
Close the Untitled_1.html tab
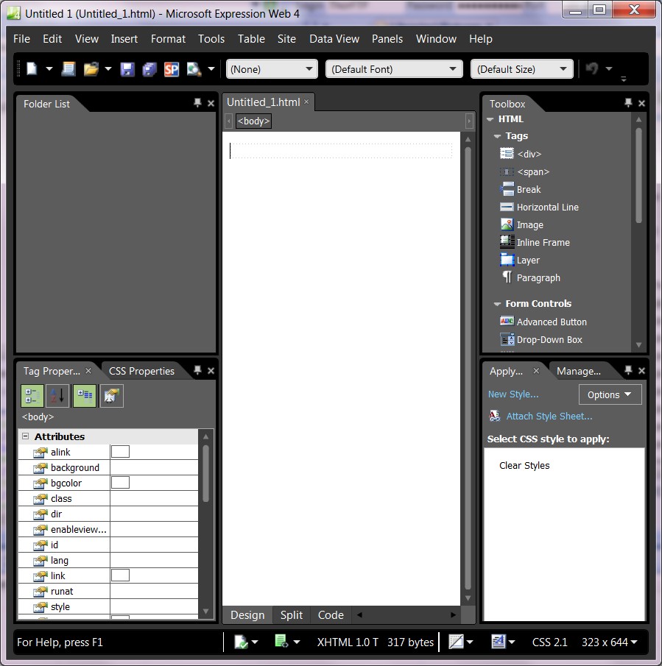point(306,102)
